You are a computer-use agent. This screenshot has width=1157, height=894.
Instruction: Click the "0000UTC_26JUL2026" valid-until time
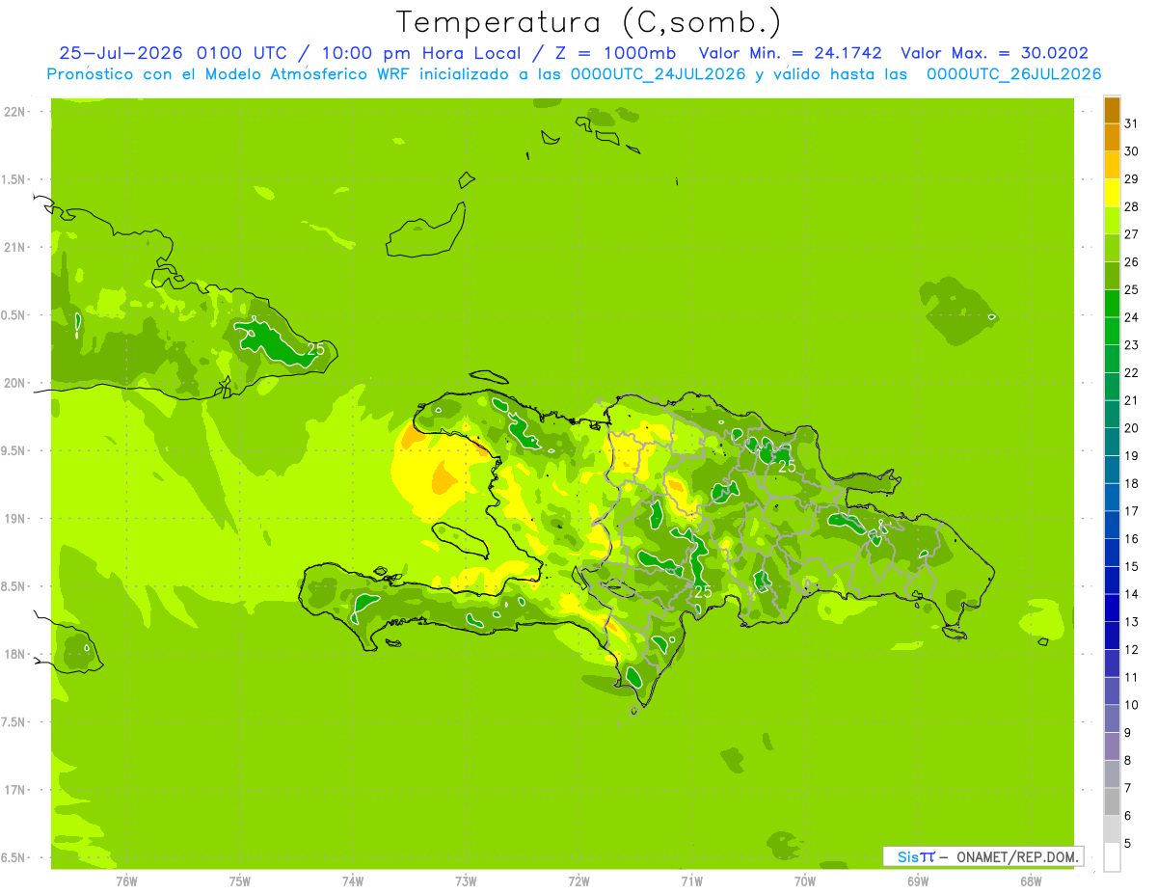coord(1013,74)
